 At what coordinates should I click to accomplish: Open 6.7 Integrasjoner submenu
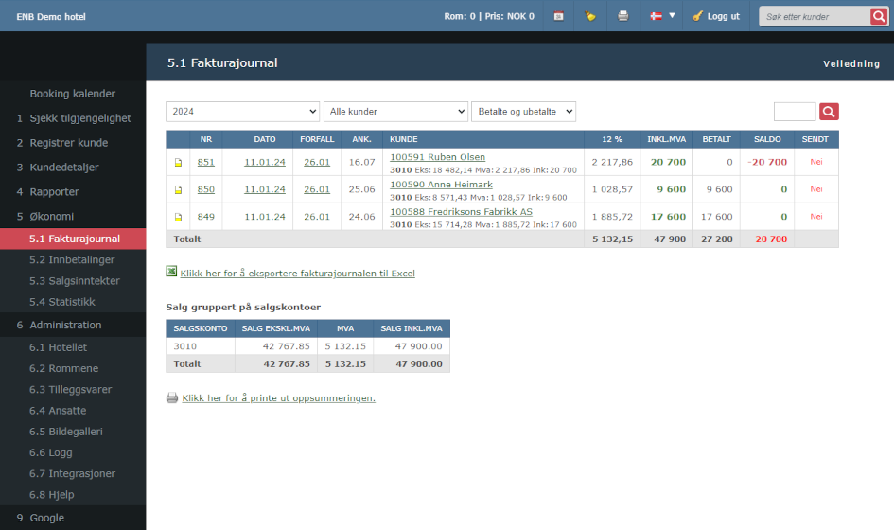(73, 474)
